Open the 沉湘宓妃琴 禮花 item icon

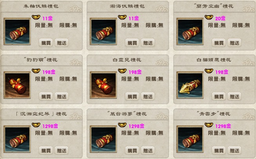(17, 139)
